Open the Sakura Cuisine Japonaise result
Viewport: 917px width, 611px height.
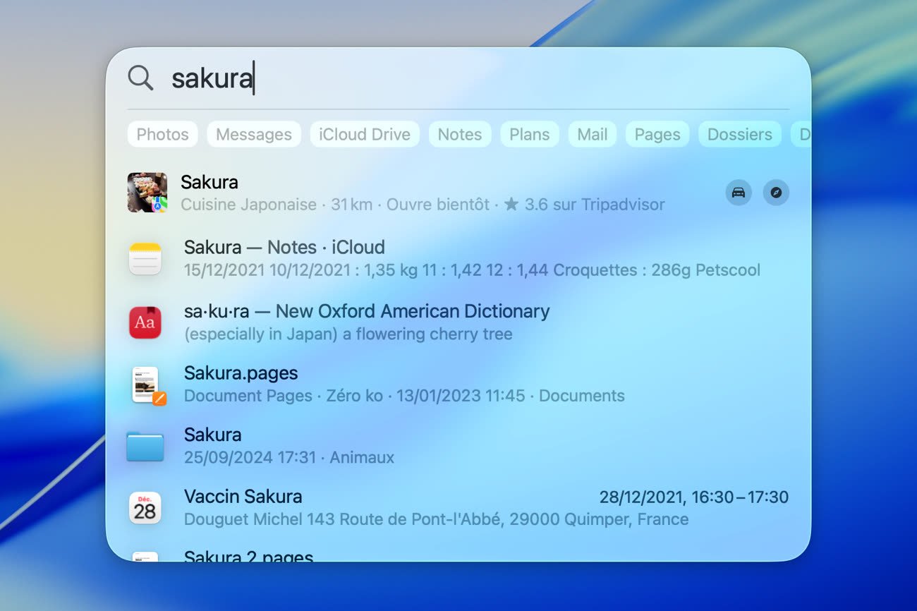(x=458, y=193)
